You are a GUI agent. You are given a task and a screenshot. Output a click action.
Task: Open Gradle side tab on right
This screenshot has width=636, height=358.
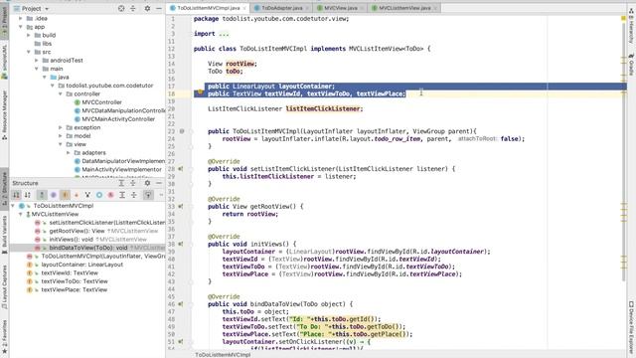pyautogui.click(x=631, y=64)
